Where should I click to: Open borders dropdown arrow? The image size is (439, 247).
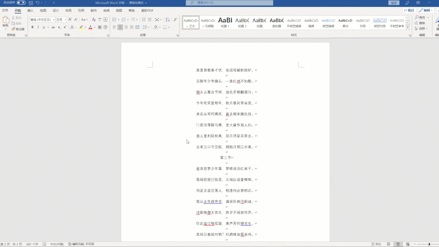(169, 27)
